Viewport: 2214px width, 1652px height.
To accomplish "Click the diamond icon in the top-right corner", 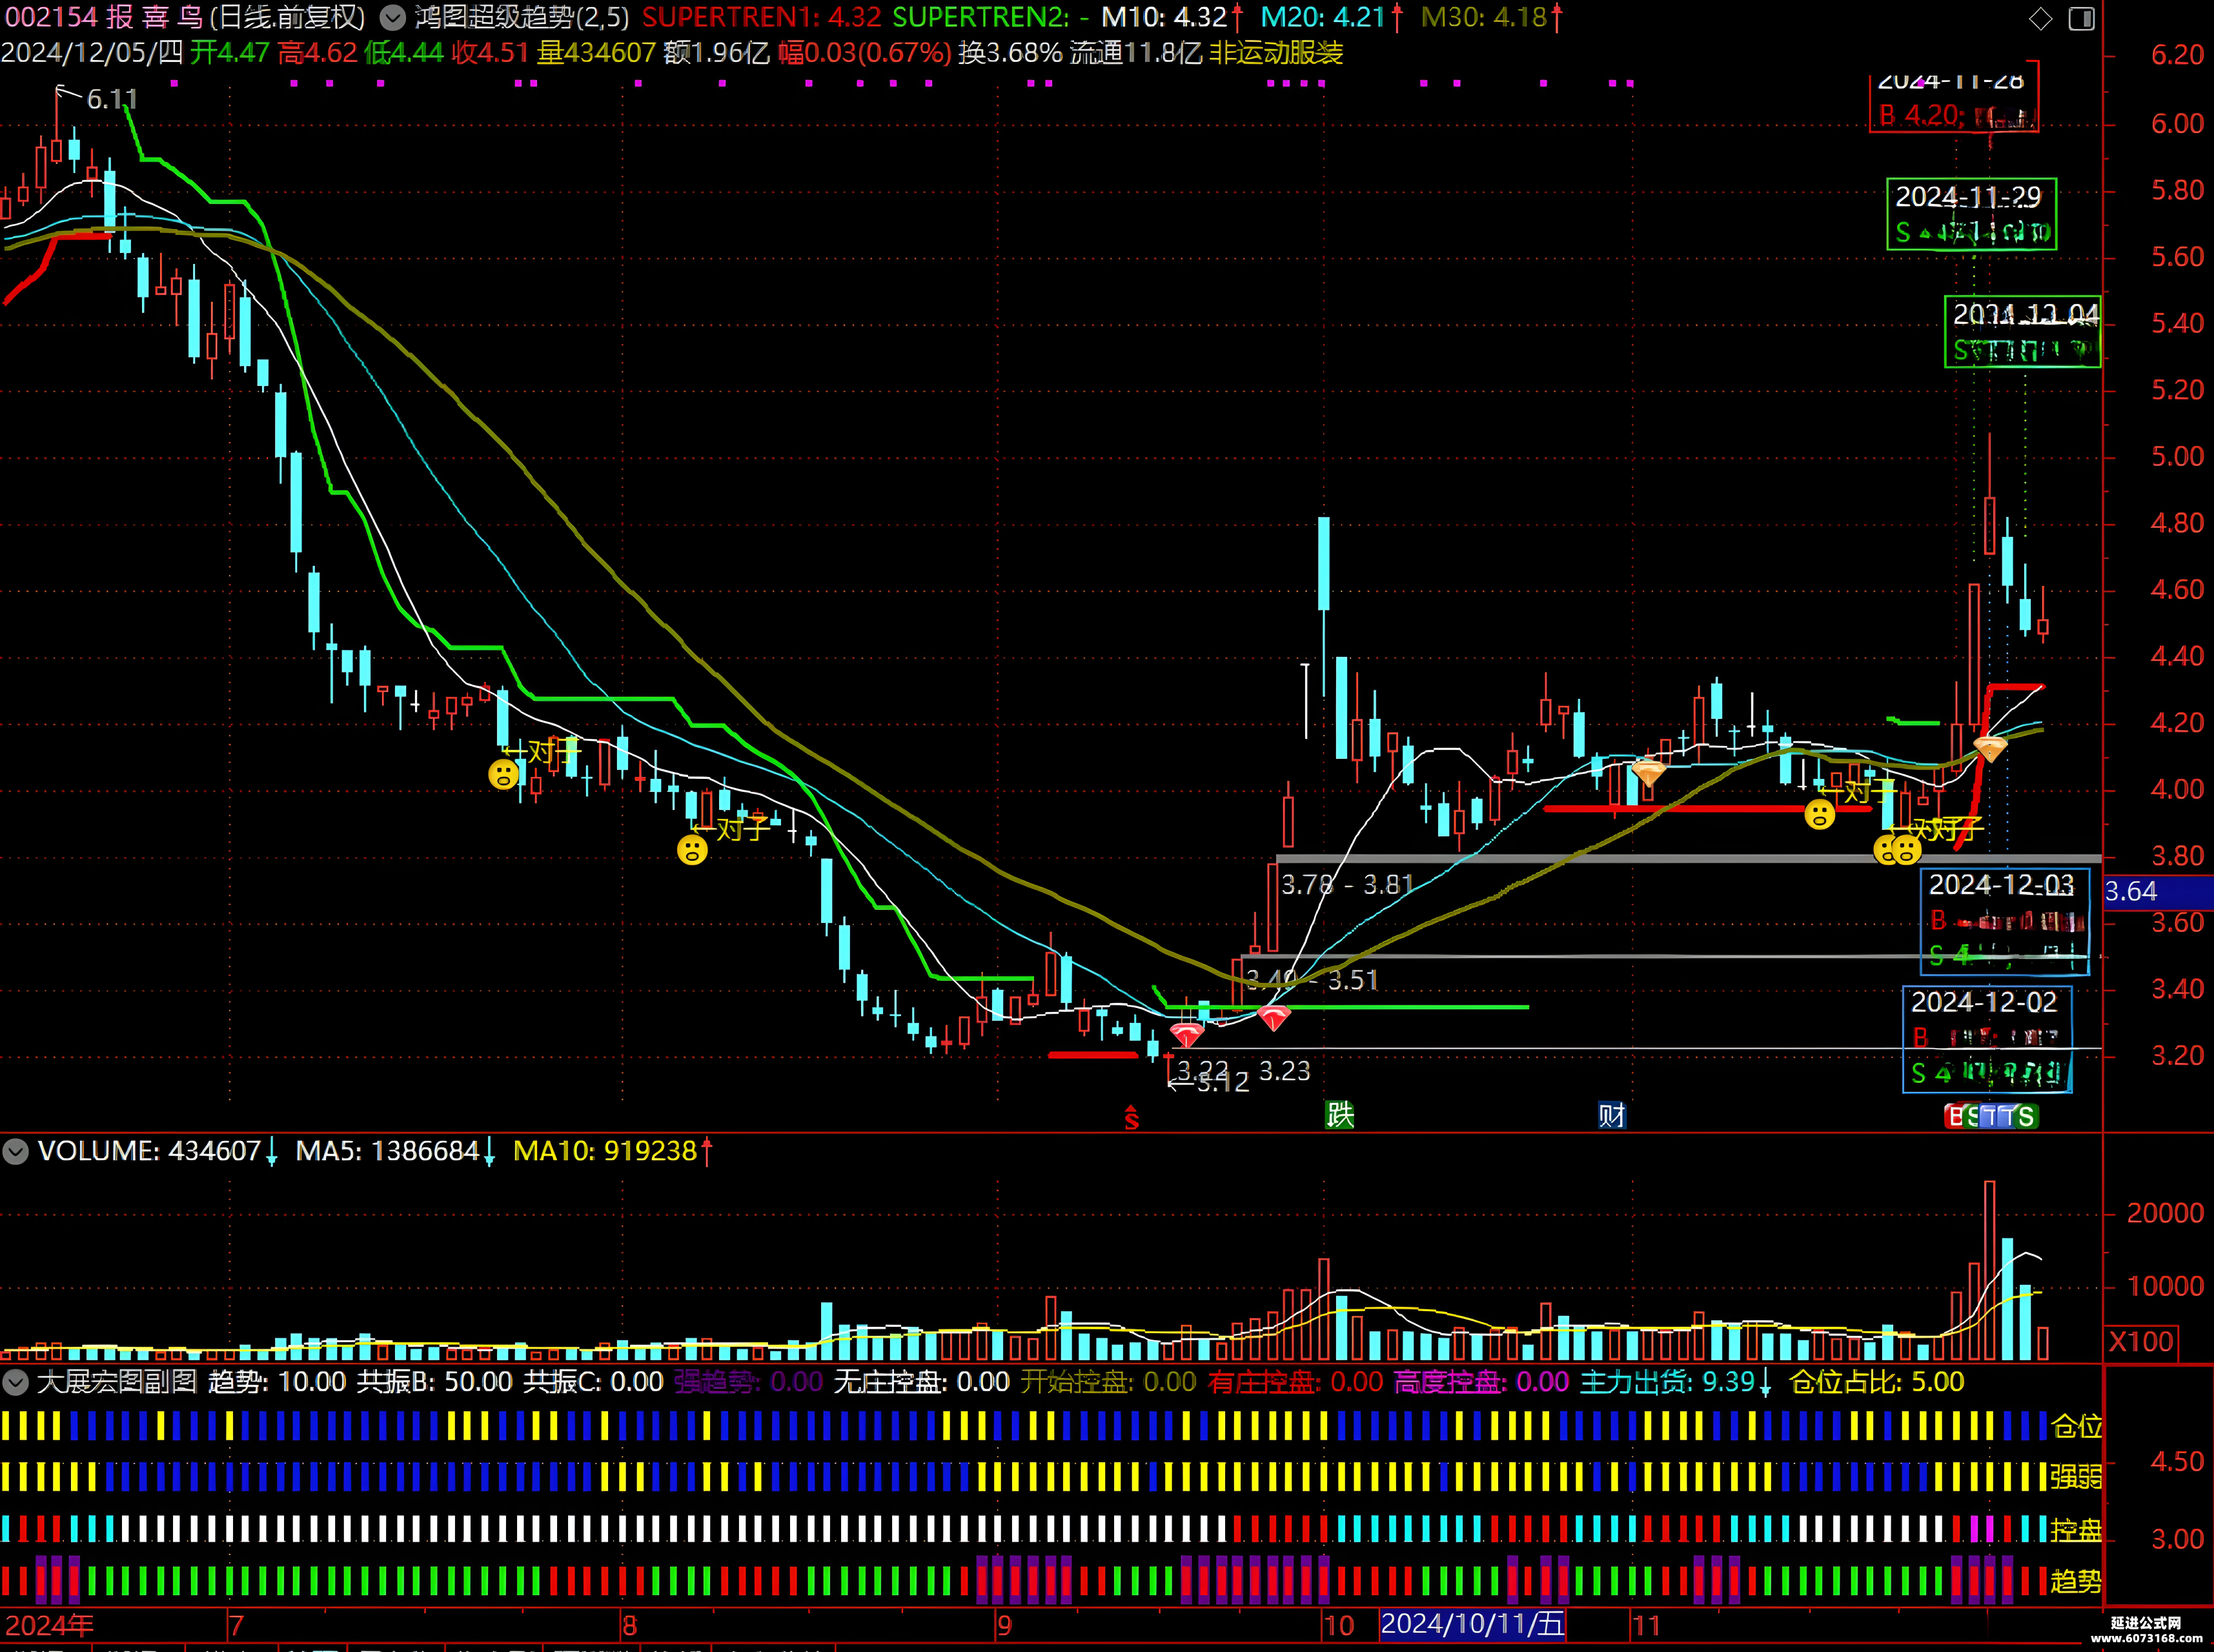I will (2041, 18).
